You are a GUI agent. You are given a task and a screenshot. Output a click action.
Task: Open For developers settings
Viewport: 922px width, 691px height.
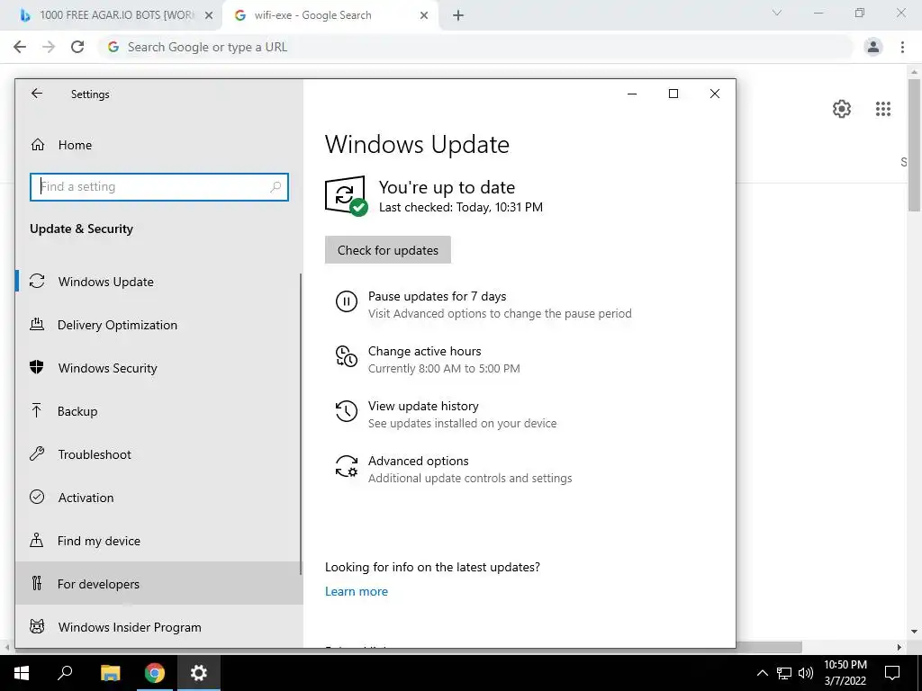159,583
